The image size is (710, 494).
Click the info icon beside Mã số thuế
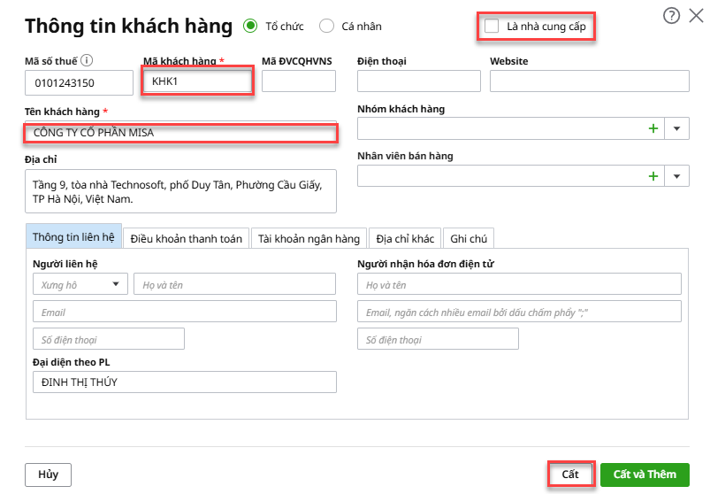click(x=88, y=61)
